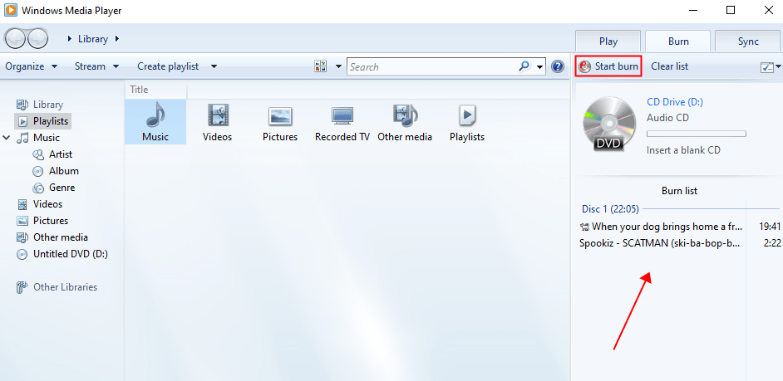
Task: Click inside the Search input field
Action: tap(432, 66)
